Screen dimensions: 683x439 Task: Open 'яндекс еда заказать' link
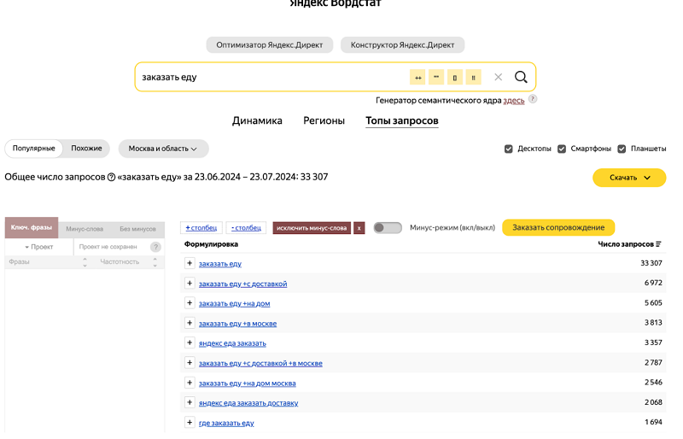click(232, 343)
